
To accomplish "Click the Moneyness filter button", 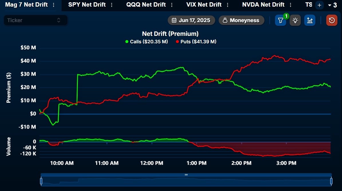I will (x=242, y=20).
